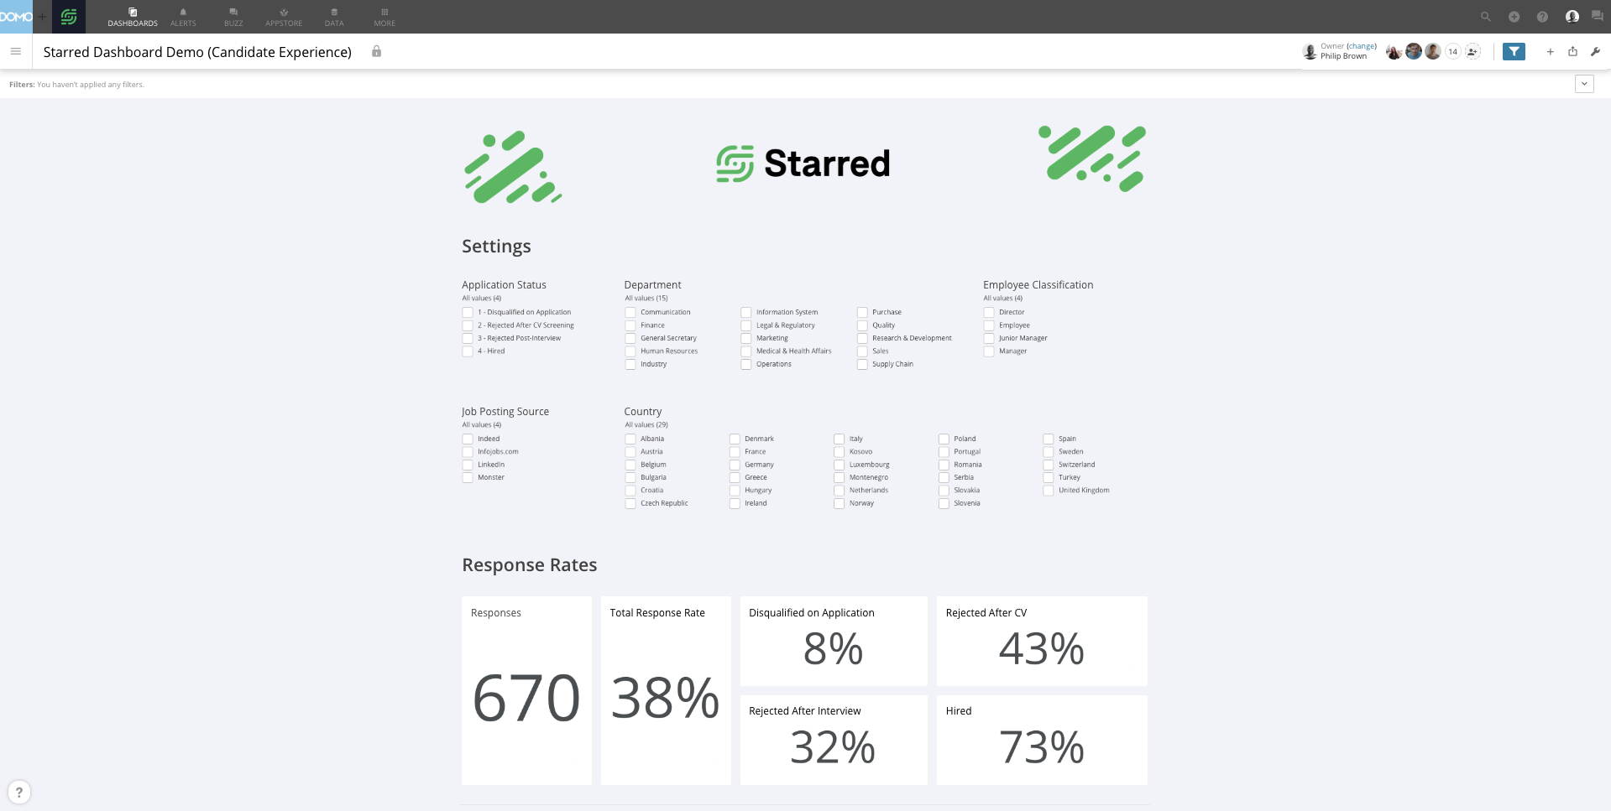
Task: Click the Domo logo in top-left corner
Action: (16, 17)
